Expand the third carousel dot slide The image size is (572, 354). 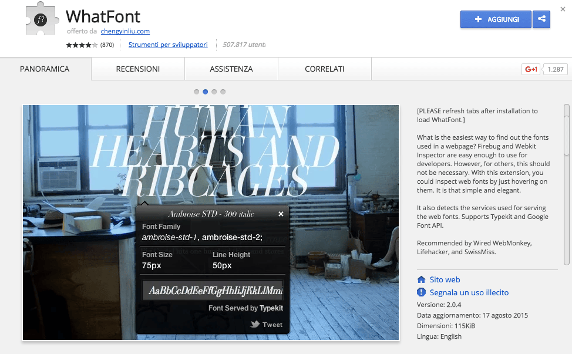[x=214, y=92]
